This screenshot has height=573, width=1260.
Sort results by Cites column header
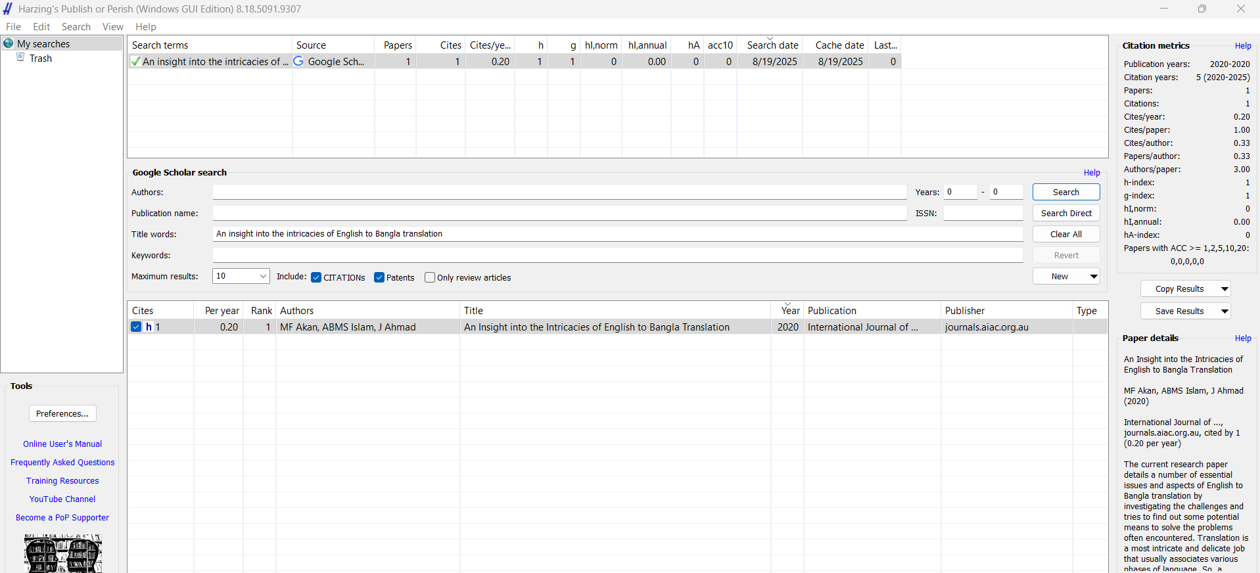[x=160, y=311]
